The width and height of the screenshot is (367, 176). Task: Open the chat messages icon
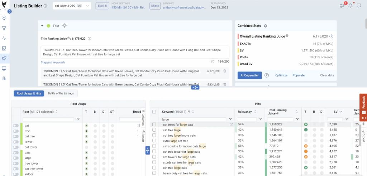[359, 6]
